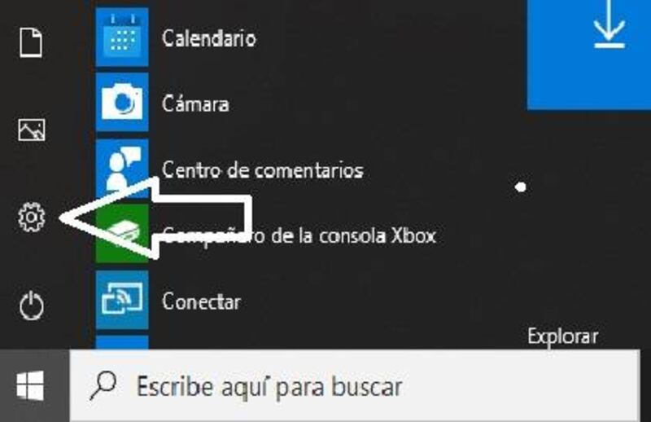Select the Conectar list entry text
Screen dimensions: 651x422
pyautogui.click(x=201, y=301)
